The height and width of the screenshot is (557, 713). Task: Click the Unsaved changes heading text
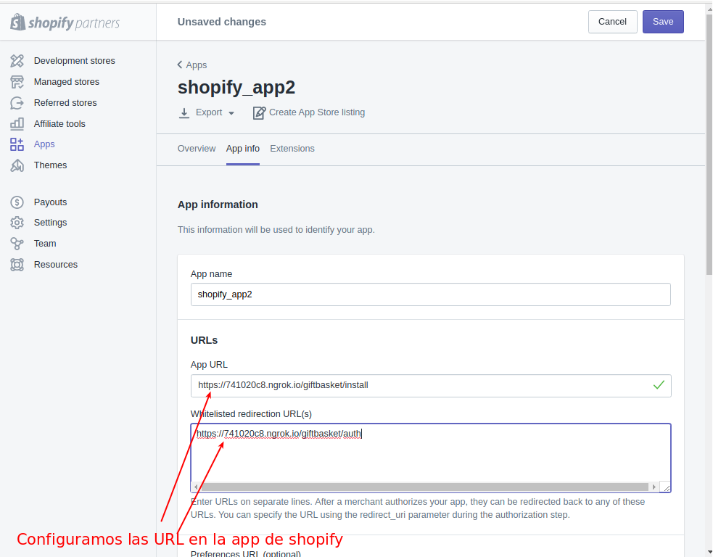coord(222,22)
